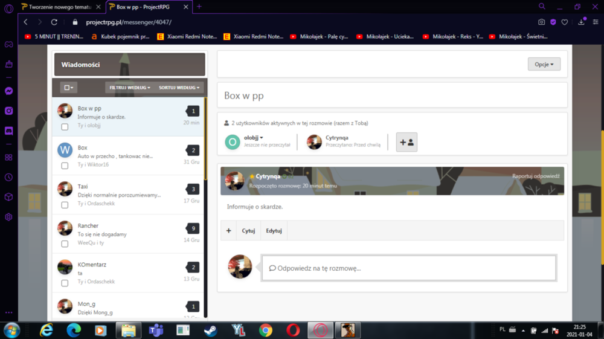Tick the checkbox for Box w pp conversation
This screenshot has width=604, height=339.
[65, 127]
